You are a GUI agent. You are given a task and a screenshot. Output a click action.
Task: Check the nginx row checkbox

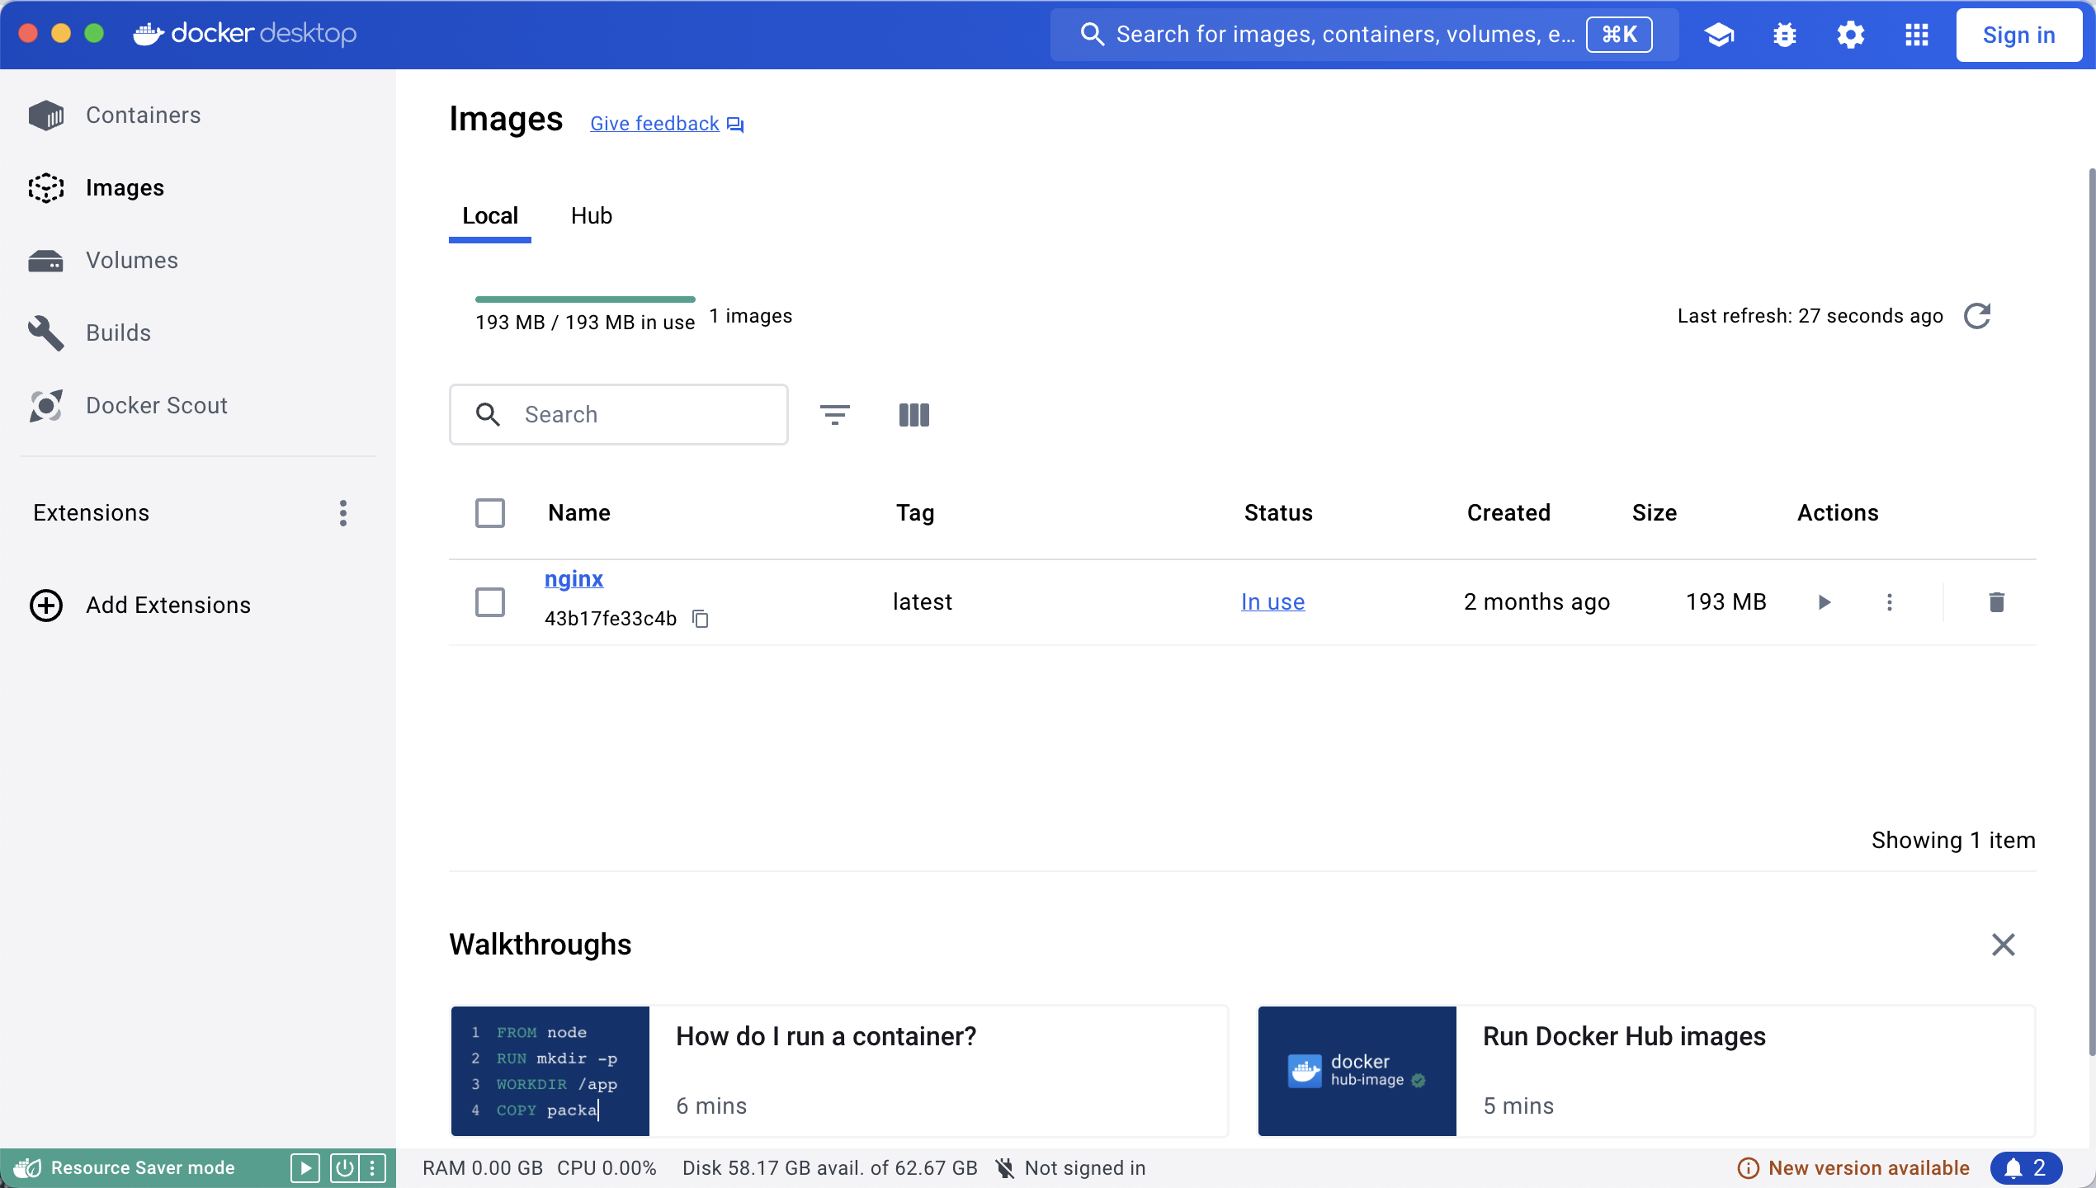[489, 602]
